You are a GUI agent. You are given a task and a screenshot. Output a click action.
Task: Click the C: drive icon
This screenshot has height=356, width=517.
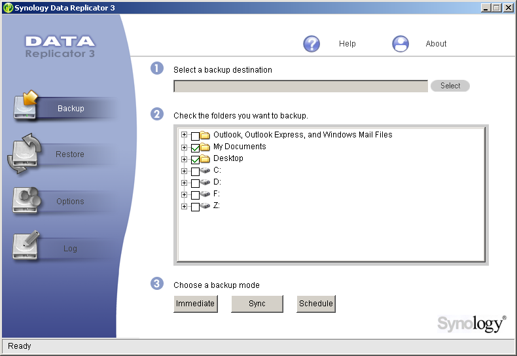pos(205,170)
